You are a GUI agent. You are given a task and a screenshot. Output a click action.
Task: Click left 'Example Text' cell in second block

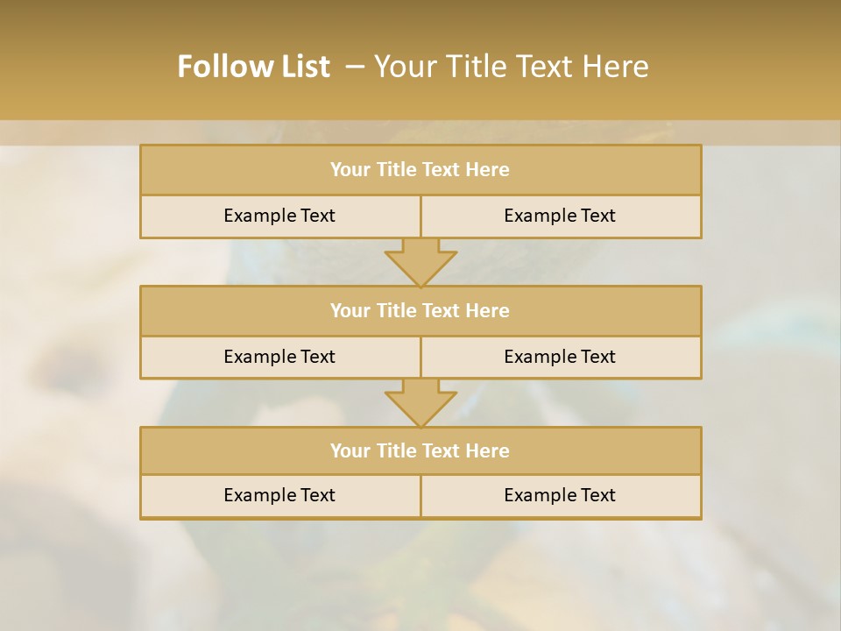click(279, 357)
